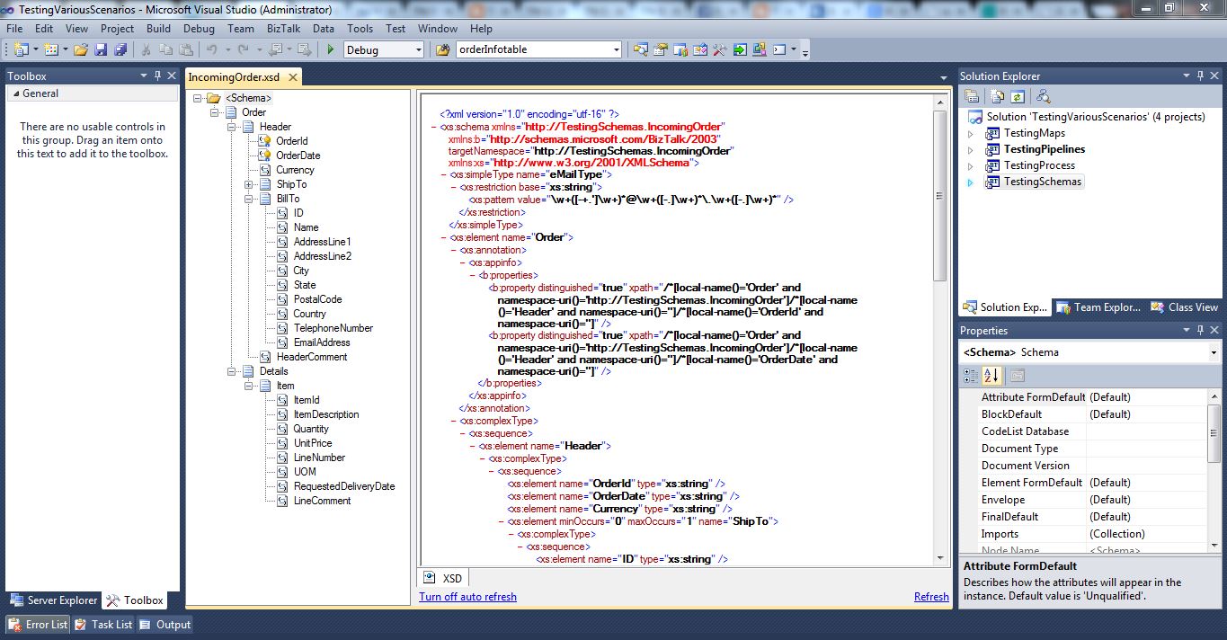Click the command window icon in the main toolbar
Image resolution: width=1227 pixels, height=640 pixels.
coord(779,49)
